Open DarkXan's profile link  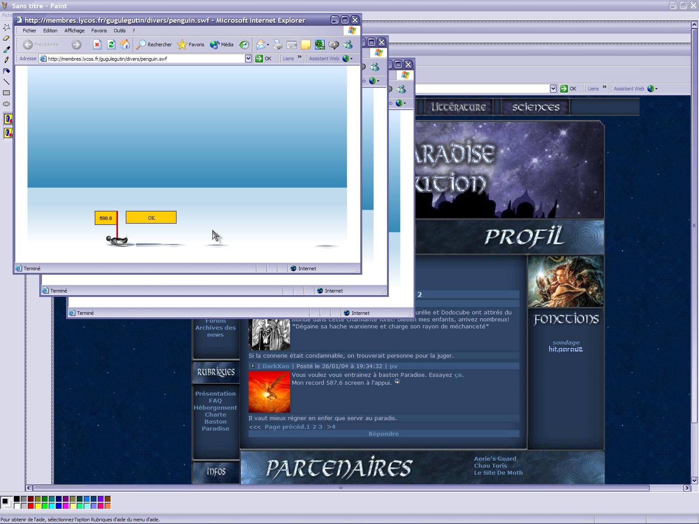[x=276, y=366]
